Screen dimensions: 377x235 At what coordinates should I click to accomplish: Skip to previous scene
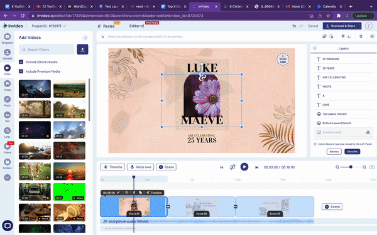point(221,167)
